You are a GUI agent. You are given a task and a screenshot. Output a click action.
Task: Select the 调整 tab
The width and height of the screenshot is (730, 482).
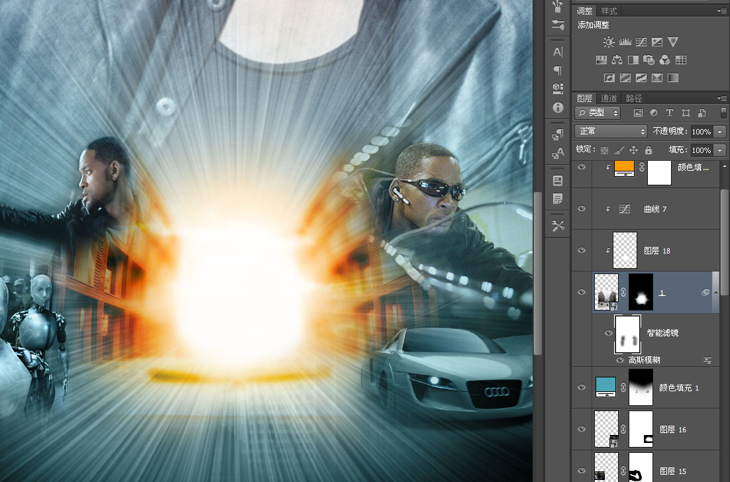coord(584,11)
